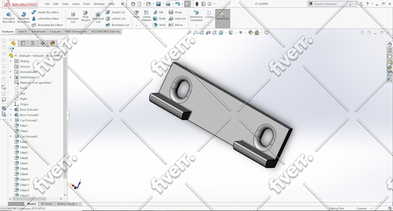Rebuild model with traffic light icon
Screen dimensions: 393x211
(x=197, y=4)
